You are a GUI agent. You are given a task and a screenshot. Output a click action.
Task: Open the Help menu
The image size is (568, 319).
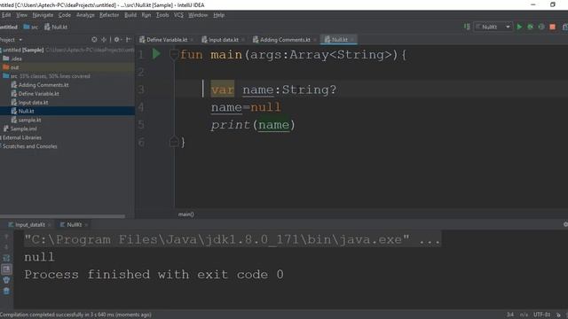pyautogui.click(x=219, y=15)
